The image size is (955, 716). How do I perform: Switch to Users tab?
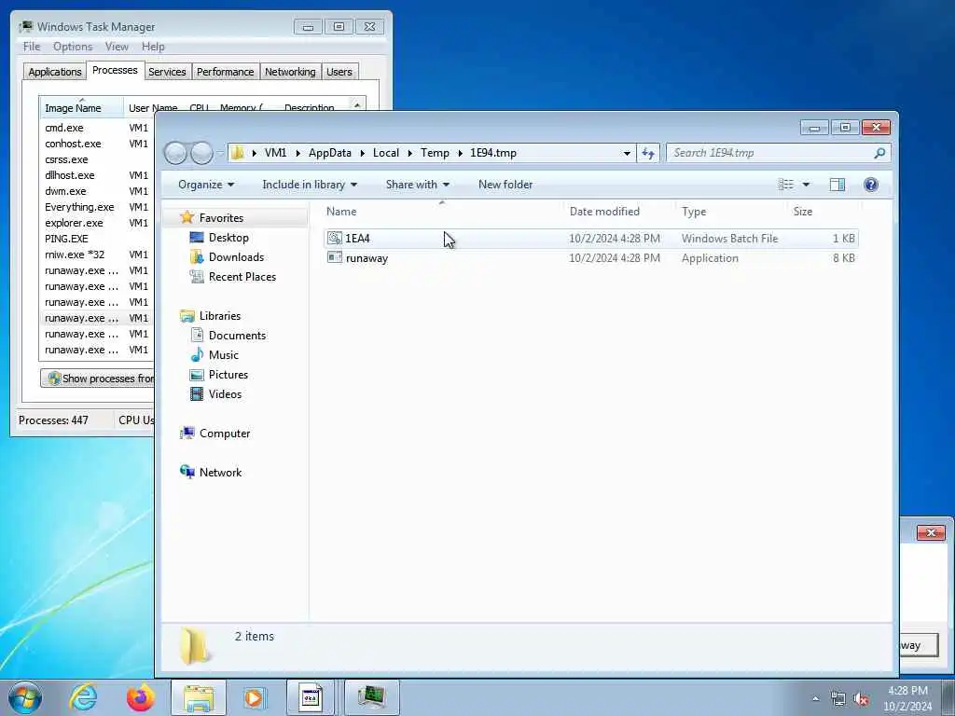(339, 72)
